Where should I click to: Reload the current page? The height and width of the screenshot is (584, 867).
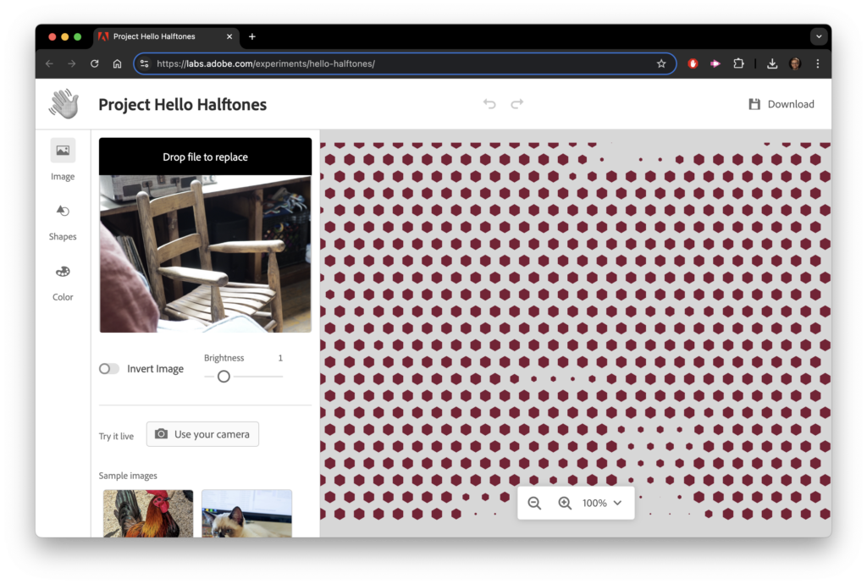(95, 63)
